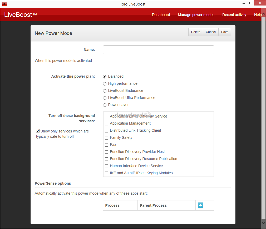This screenshot has width=266, height=229.
Task: Open the Help menu
Action: 258,15
